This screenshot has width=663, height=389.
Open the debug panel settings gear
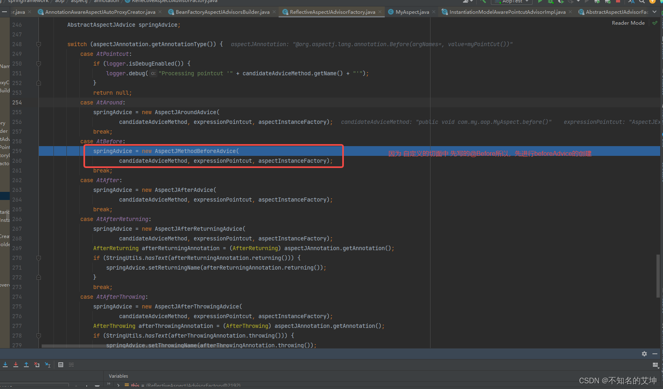coord(644,354)
